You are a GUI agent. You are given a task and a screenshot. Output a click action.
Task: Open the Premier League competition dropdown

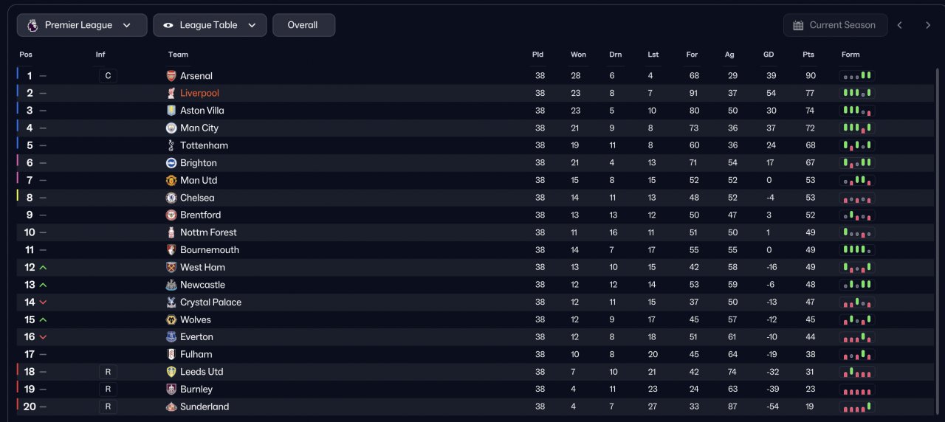(x=82, y=25)
